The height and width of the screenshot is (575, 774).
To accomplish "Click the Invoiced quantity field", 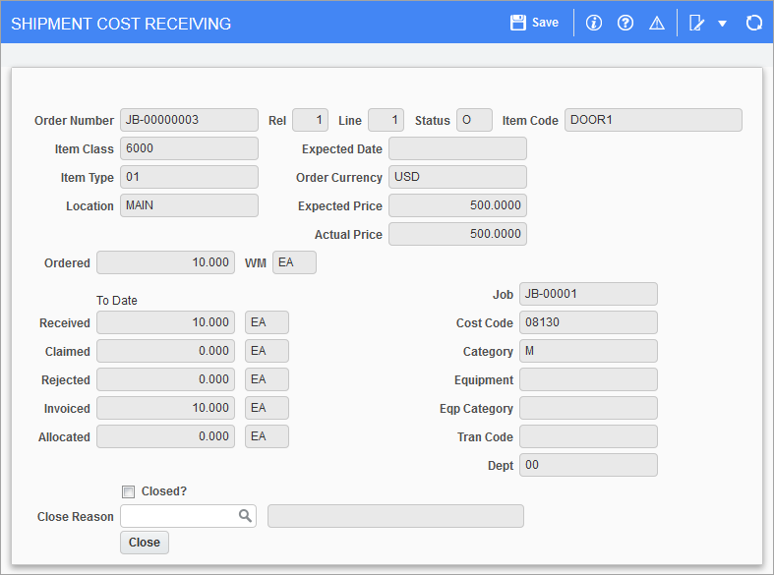I will 165,408.
